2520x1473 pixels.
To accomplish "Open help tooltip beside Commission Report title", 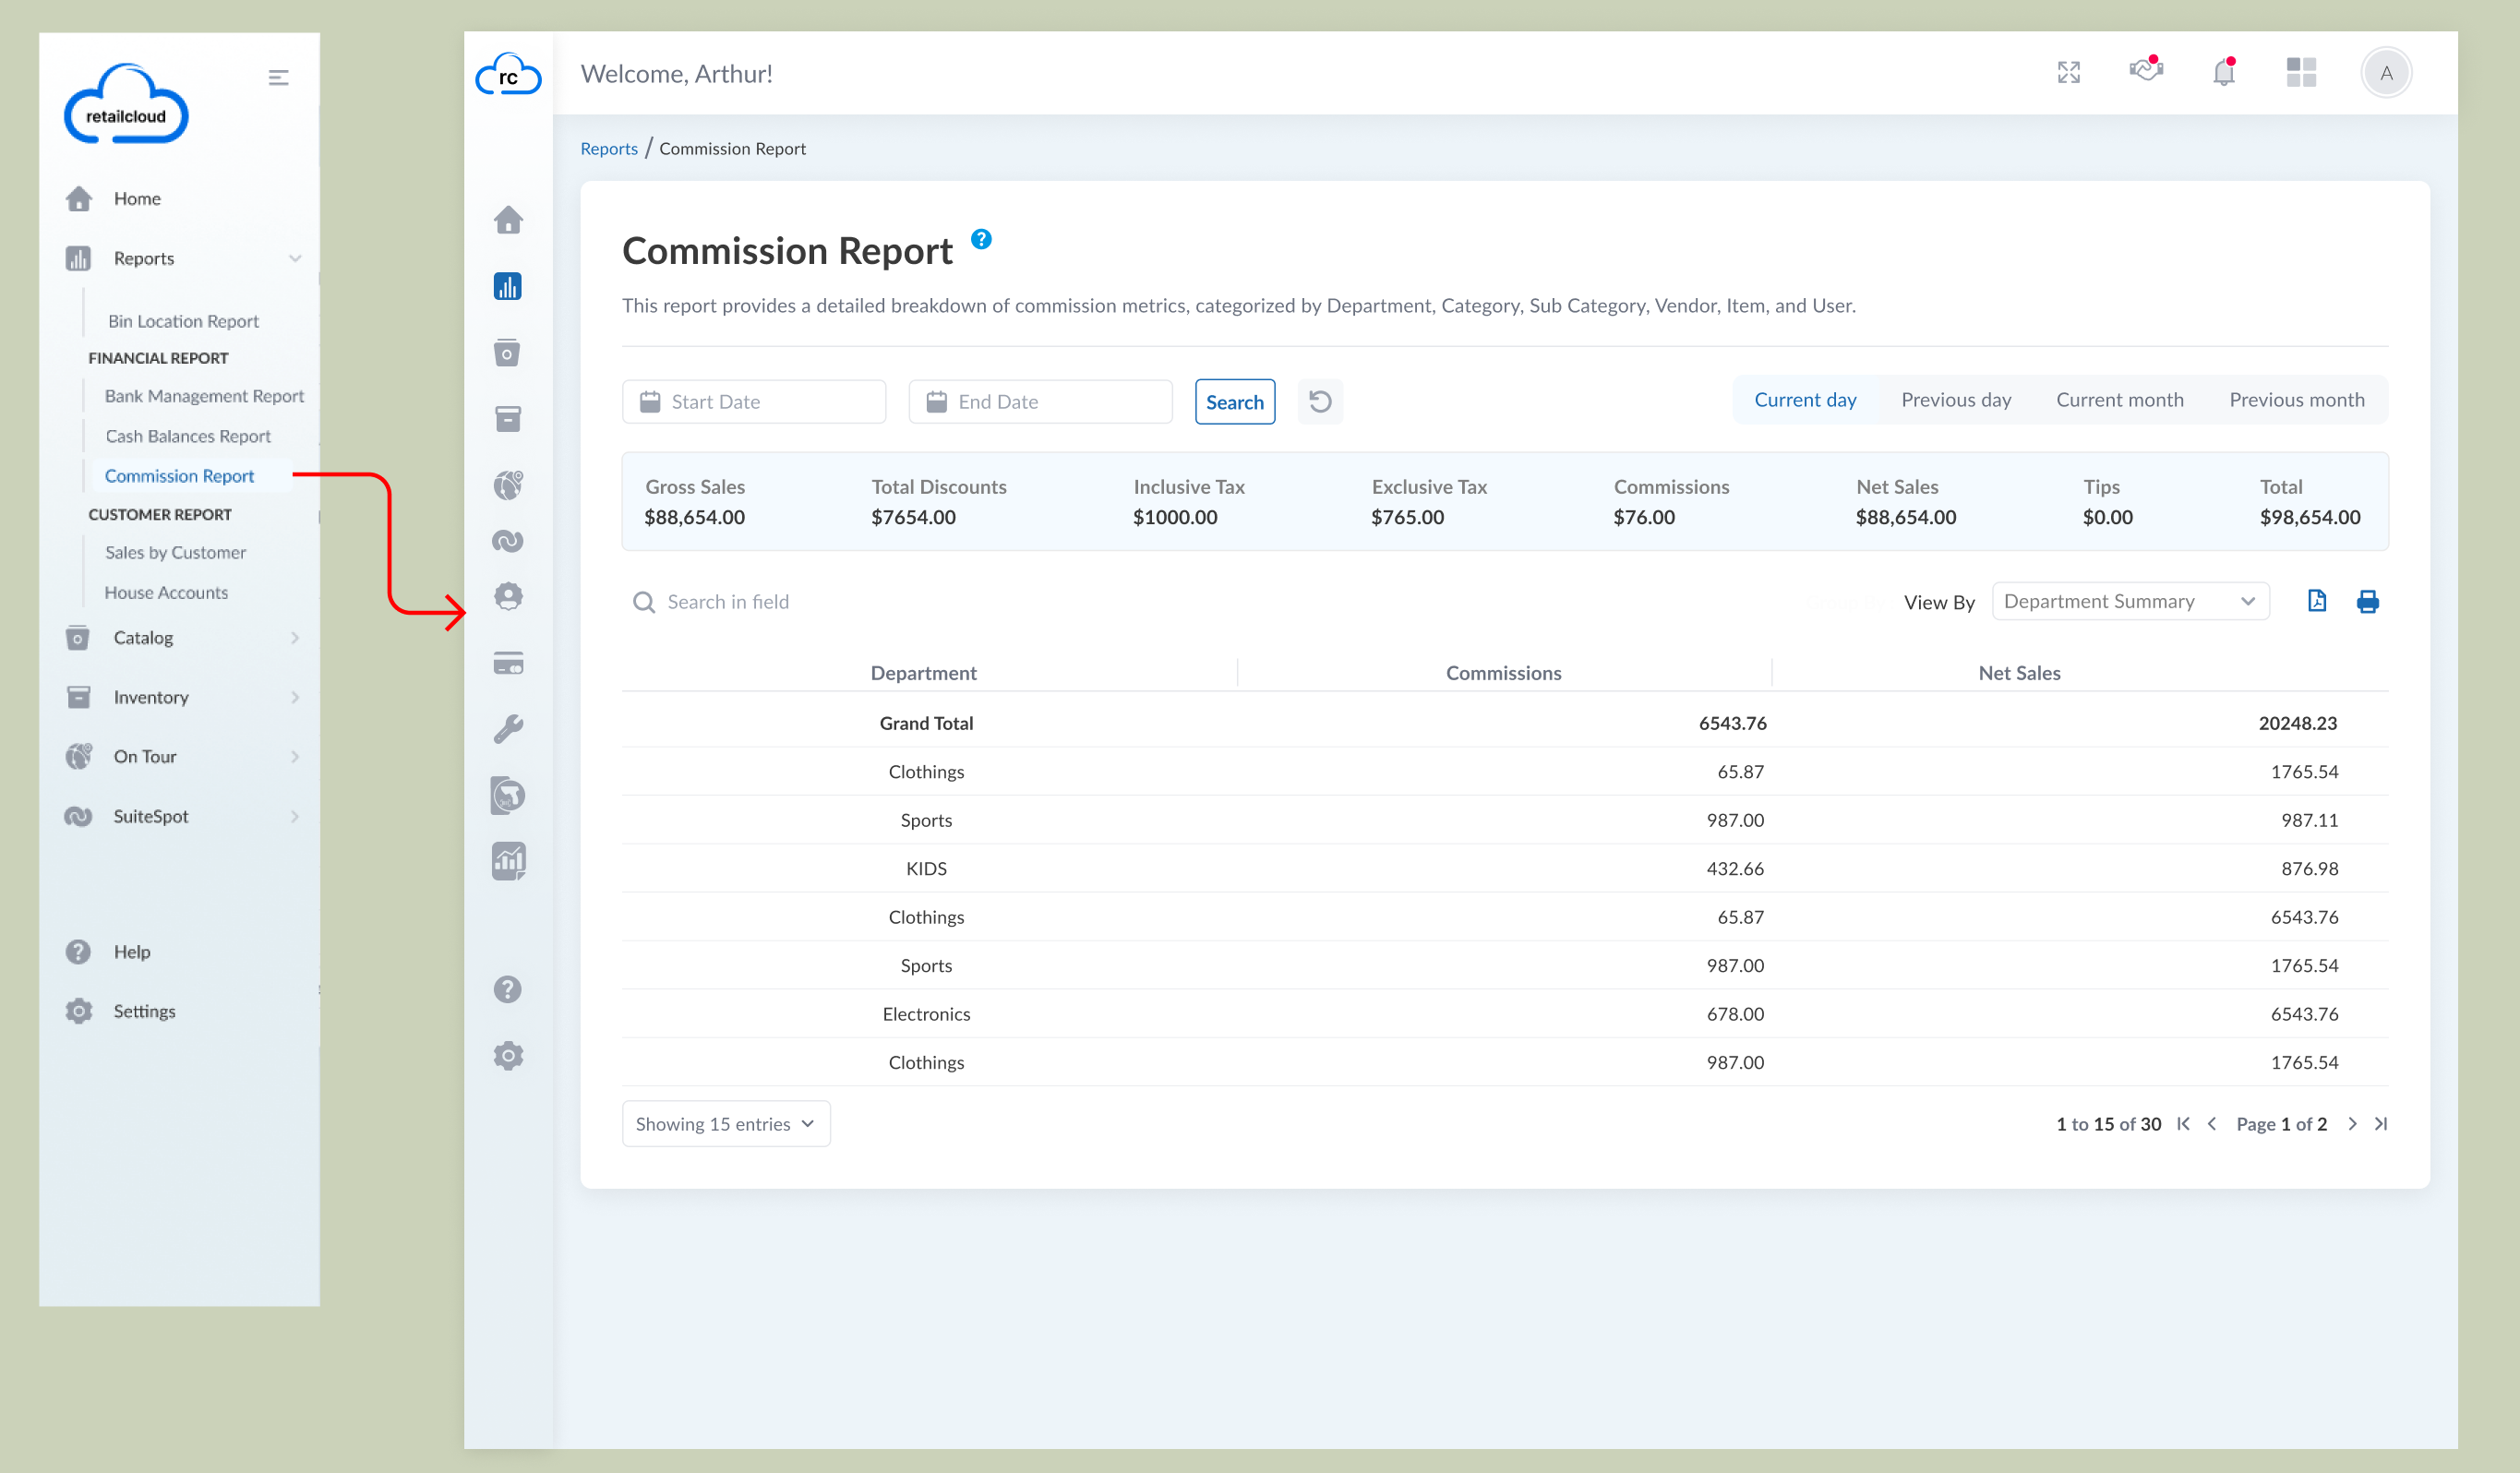I will [981, 239].
